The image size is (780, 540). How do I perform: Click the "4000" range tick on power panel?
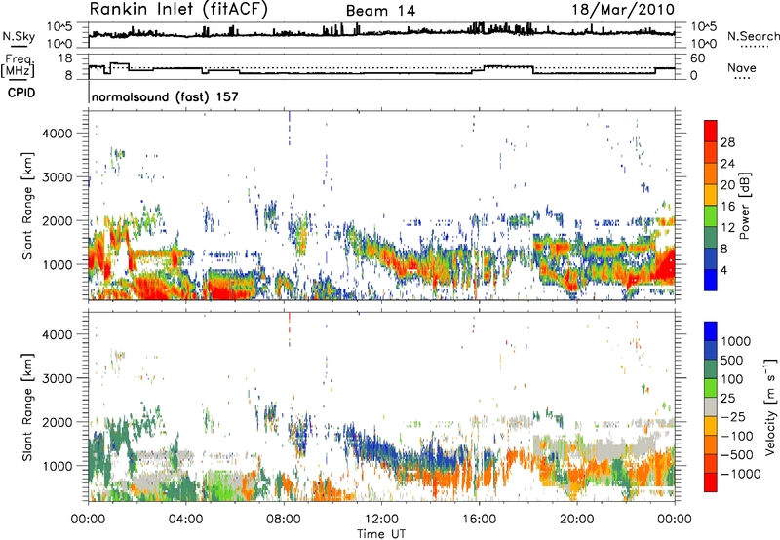[57, 134]
